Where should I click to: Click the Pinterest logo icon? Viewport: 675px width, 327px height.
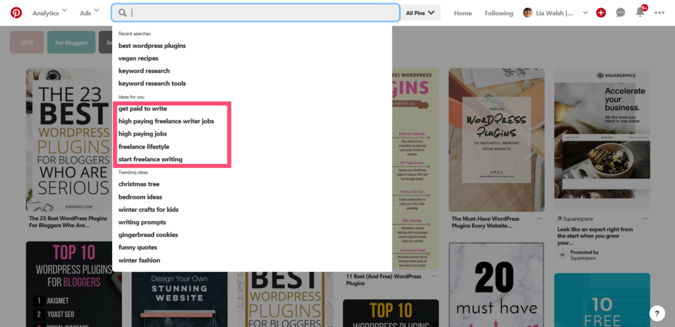pyautogui.click(x=16, y=13)
